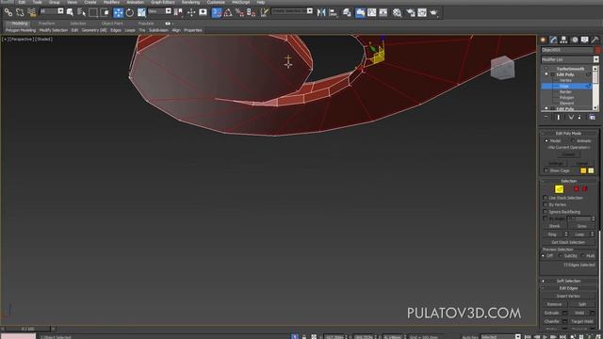Viewport: 603px width, 339px height.
Task: Click the Shrink selection button
Action: coord(555,226)
